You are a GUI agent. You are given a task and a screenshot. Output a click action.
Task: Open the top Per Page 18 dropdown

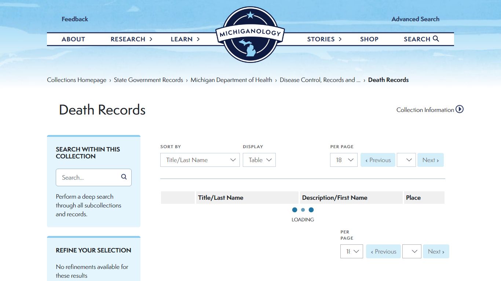[344, 160]
